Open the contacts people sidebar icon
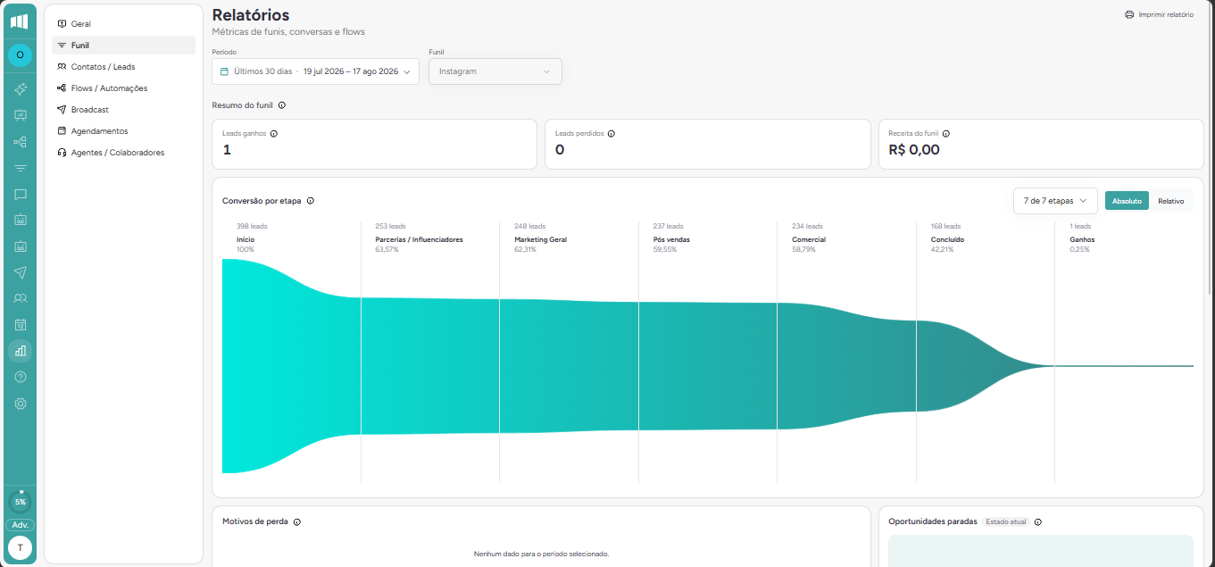 coord(20,298)
